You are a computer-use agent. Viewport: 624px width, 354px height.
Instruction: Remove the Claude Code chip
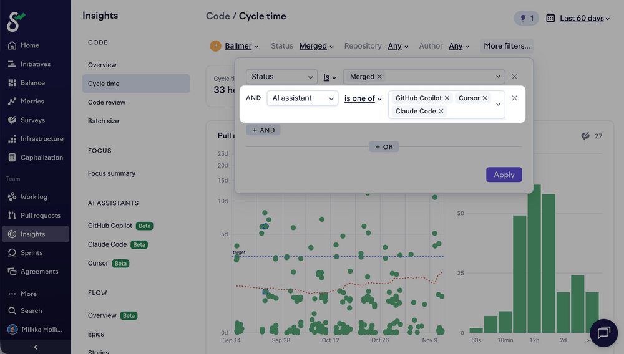441,111
